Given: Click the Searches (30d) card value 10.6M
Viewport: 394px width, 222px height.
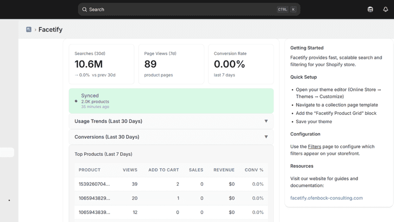Looking at the screenshot, I should 89,64.
